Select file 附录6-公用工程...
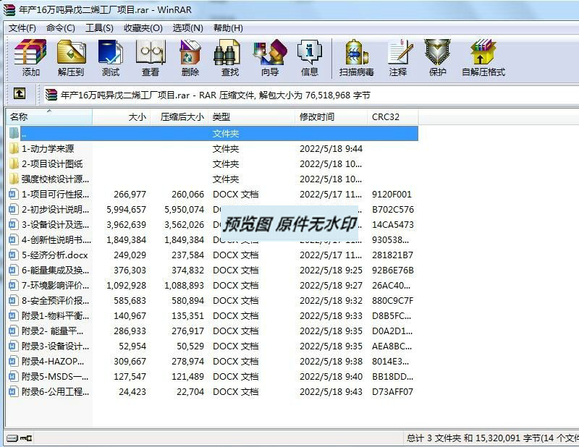 [213, 391]
